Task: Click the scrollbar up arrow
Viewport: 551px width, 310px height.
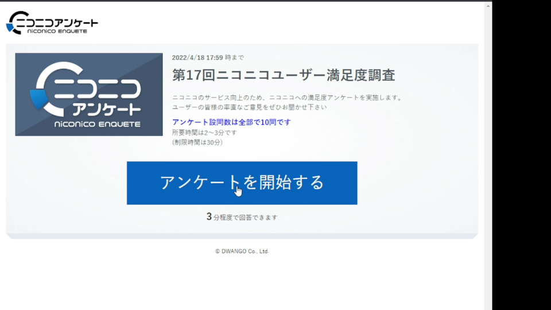Action: click(488, 6)
